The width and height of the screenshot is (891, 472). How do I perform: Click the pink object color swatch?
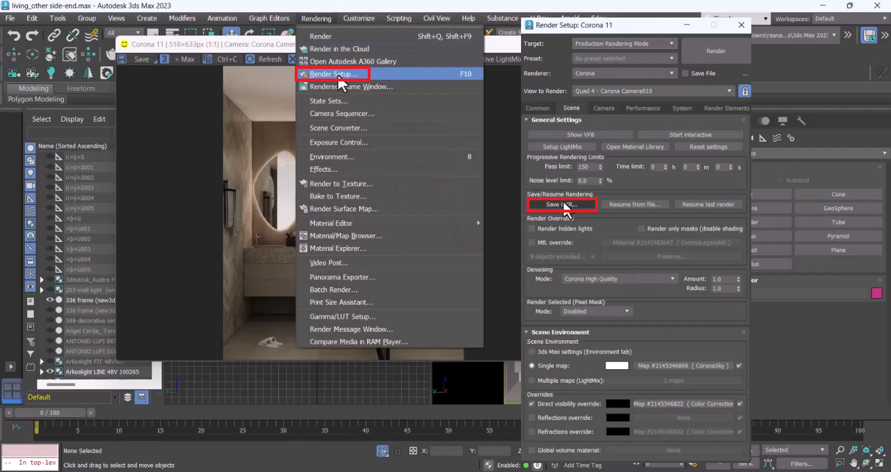point(877,293)
